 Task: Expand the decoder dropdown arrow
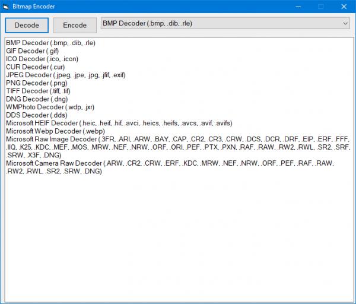coord(345,23)
